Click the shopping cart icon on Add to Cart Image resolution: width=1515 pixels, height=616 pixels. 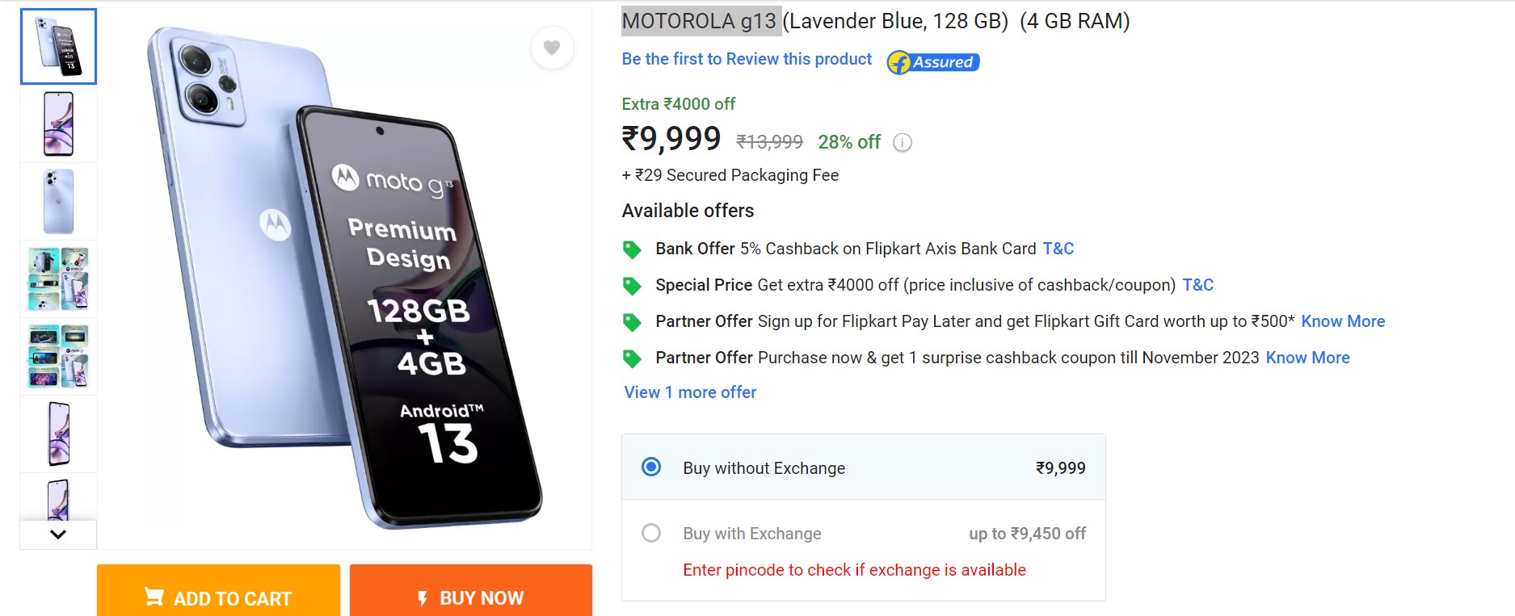pyautogui.click(x=154, y=597)
